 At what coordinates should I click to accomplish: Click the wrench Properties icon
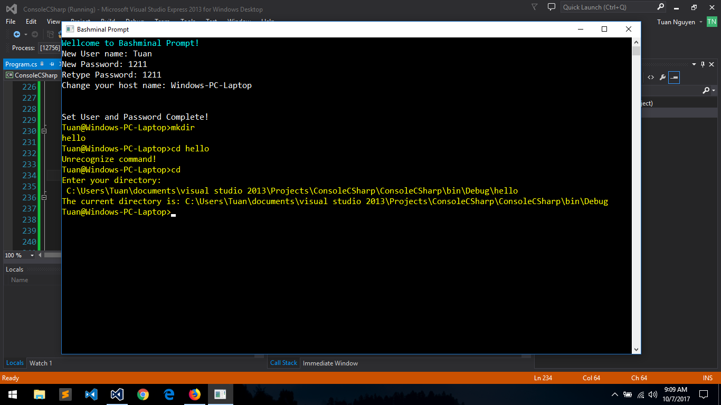click(662, 77)
